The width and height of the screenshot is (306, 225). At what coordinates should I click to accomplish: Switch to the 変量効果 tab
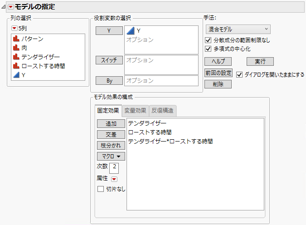135,110
